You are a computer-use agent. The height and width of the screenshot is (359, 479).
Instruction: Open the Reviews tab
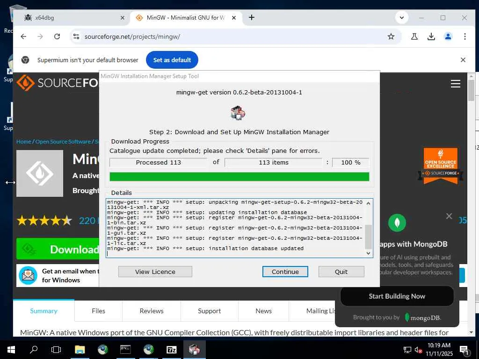pyautogui.click(x=152, y=311)
